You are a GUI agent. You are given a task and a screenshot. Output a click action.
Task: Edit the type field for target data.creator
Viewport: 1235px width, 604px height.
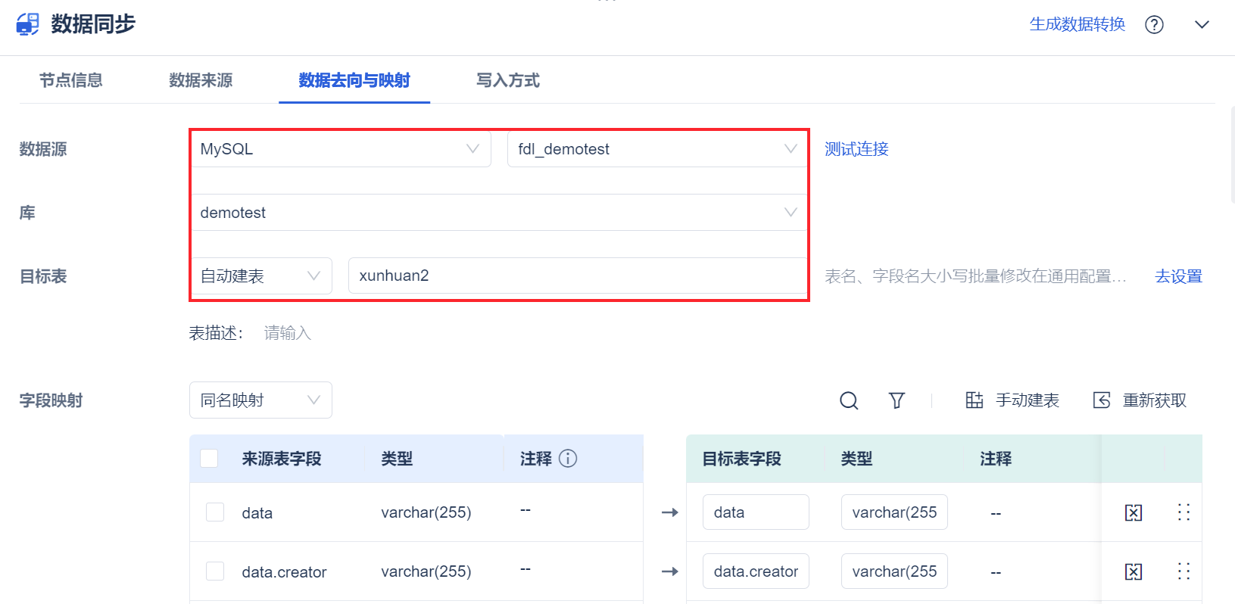[x=894, y=571]
